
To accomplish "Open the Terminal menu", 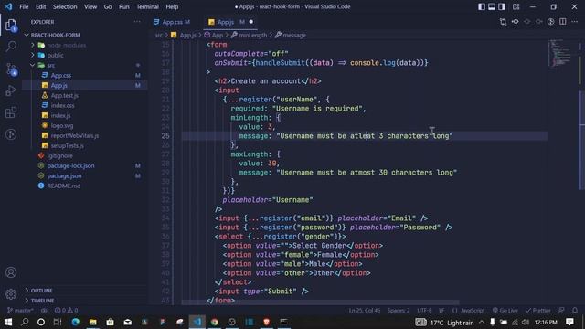I will [x=147, y=6].
